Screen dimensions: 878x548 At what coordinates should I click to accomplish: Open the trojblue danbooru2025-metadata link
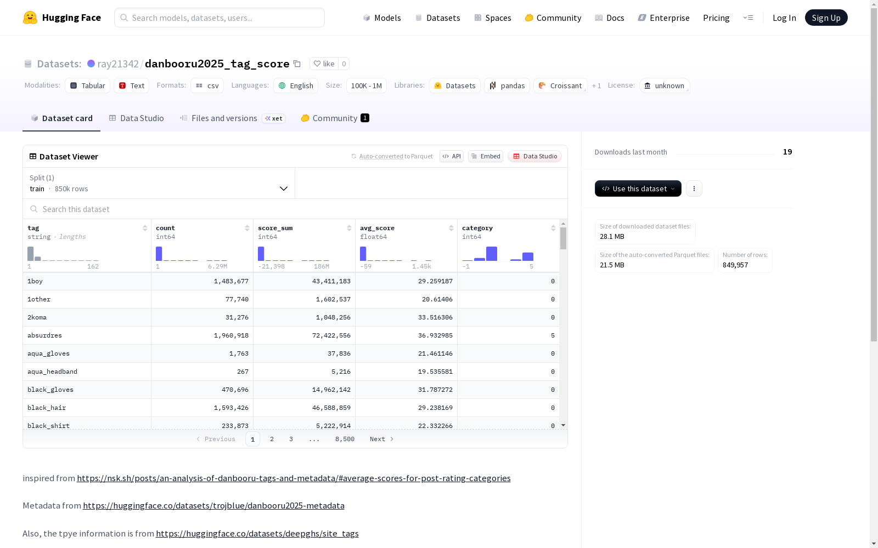point(213,505)
